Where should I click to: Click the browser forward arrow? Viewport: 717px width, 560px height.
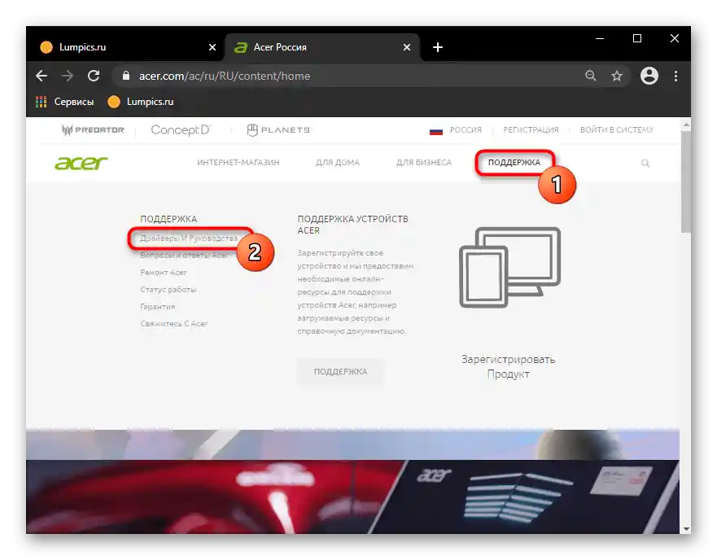point(68,76)
